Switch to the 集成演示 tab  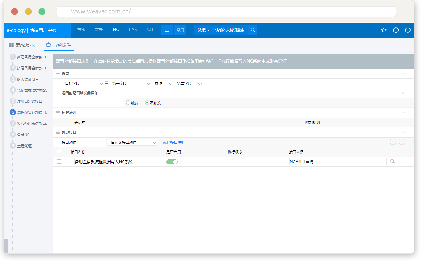coord(22,45)
